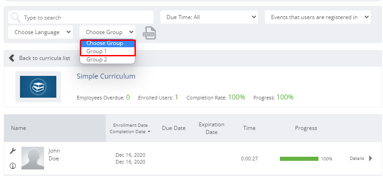Expand details using the right arrow icon
The image size is (383, 179).
pos(371,158)
